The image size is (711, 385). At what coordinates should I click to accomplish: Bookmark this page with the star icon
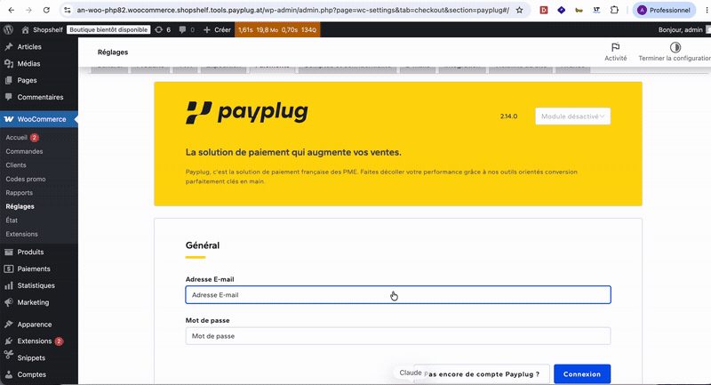pyautogui.click(x=520, y=10)
